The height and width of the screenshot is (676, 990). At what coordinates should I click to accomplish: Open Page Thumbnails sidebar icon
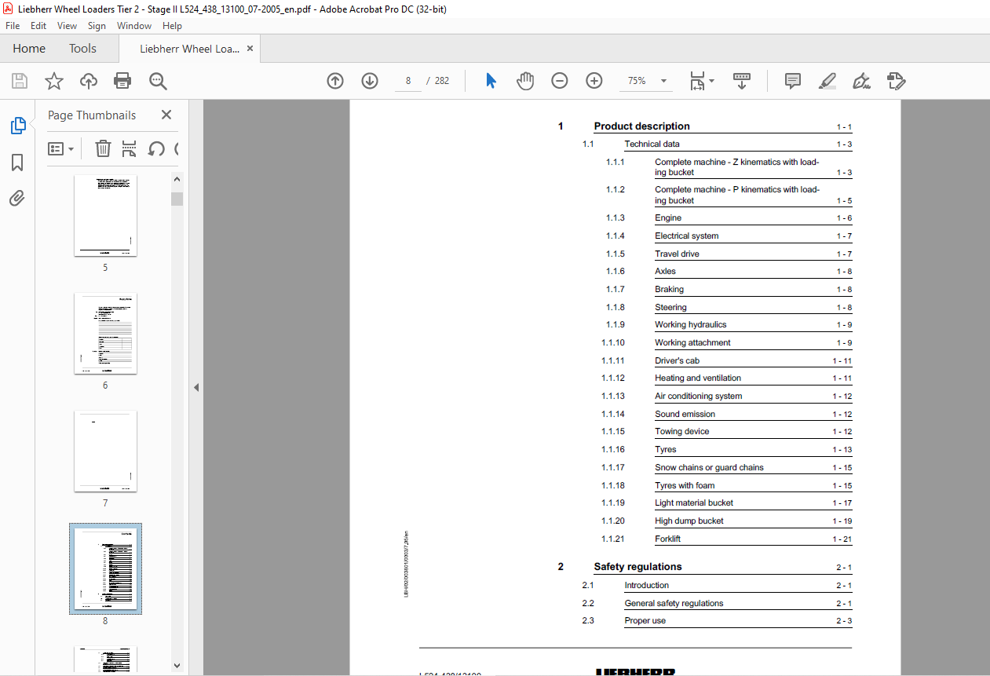(17, 126)
